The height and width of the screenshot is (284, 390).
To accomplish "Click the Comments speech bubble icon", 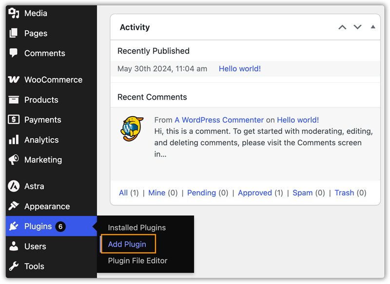I will 14,53.
